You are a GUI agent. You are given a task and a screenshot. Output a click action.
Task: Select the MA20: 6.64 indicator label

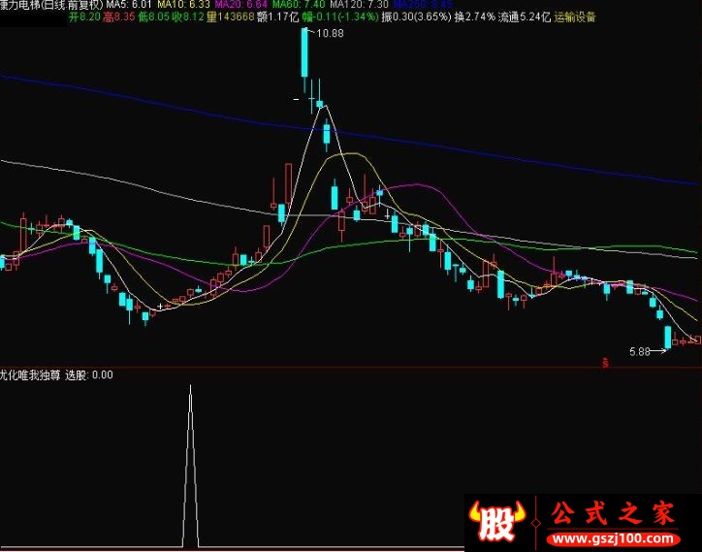pos(240,5)
